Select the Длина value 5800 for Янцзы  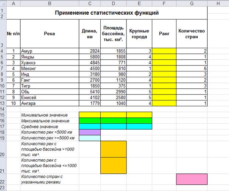pyautogui.click(x=90, y=57)
